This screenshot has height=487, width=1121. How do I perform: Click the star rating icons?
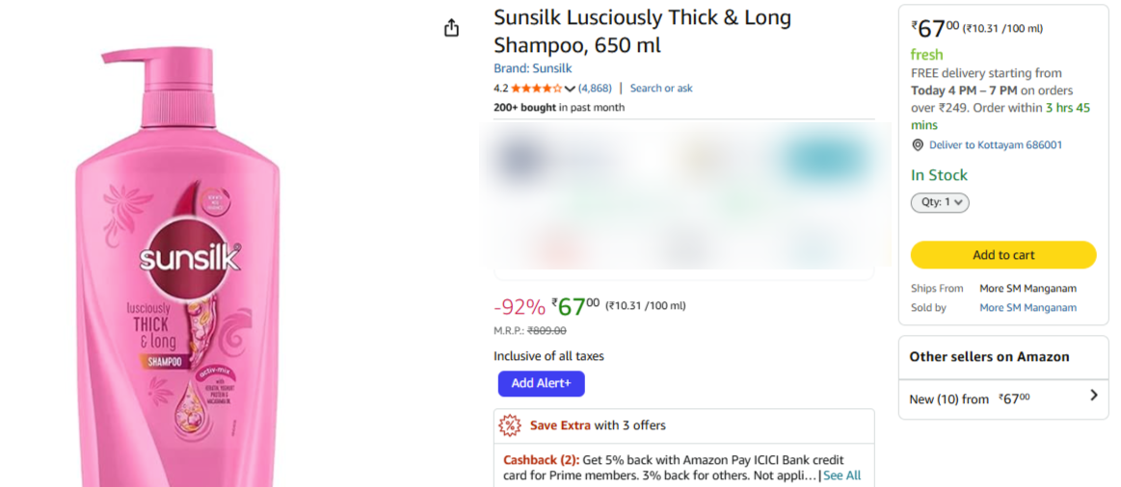[x=536, y=89]
